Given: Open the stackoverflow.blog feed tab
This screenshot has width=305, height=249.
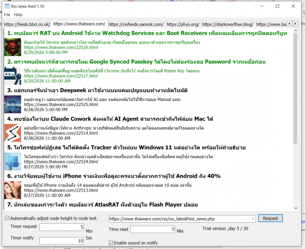Looking at the screenshot, I should tap(227, 24).
